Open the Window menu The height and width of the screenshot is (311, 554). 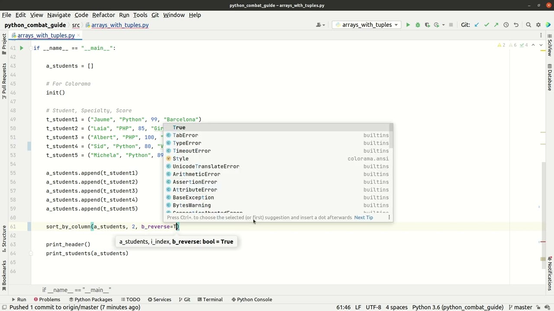click(174, 15)
